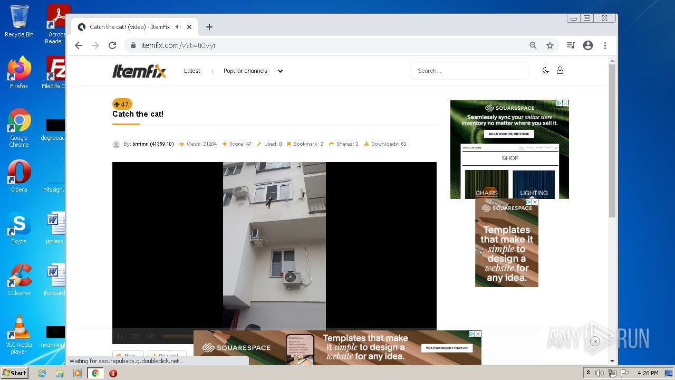This screenshot has width=675, height=380.
Task: Bookmark this page with the star icon
Action: pyautogui.click(x=550, y=45)
